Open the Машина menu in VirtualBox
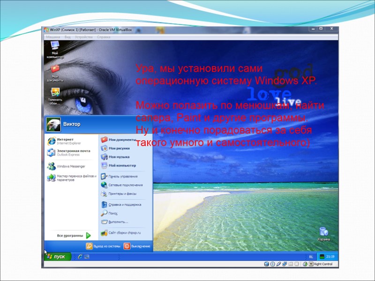 coord(53,37)
